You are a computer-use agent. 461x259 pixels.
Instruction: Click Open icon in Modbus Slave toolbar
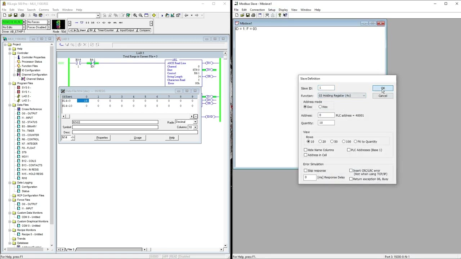tap(242, 15)
